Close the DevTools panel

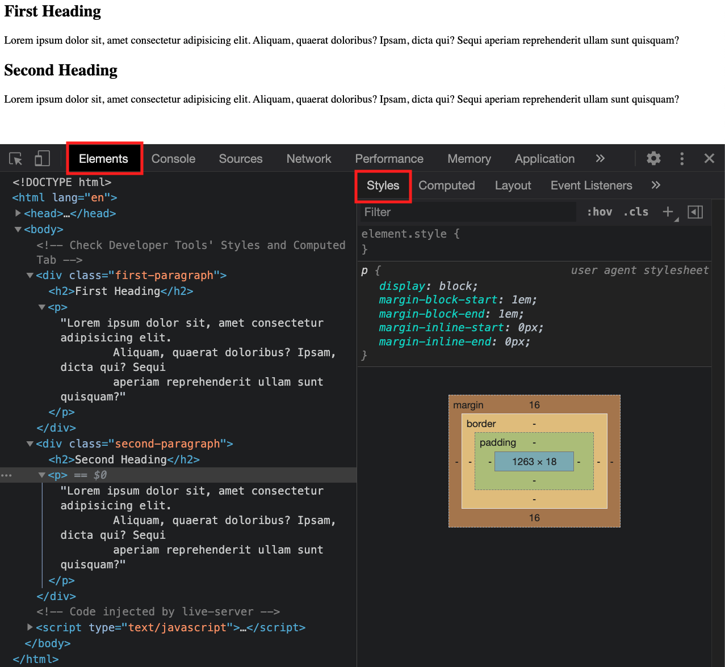pyautogui.click(x=709, y=158)
